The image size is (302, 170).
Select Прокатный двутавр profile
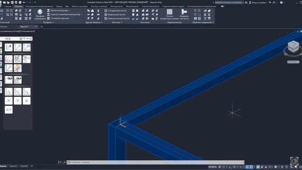point(59,10)
